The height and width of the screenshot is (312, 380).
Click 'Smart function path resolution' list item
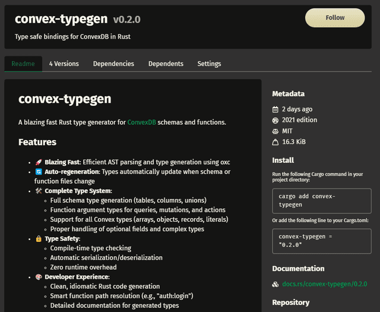(122, 296)
